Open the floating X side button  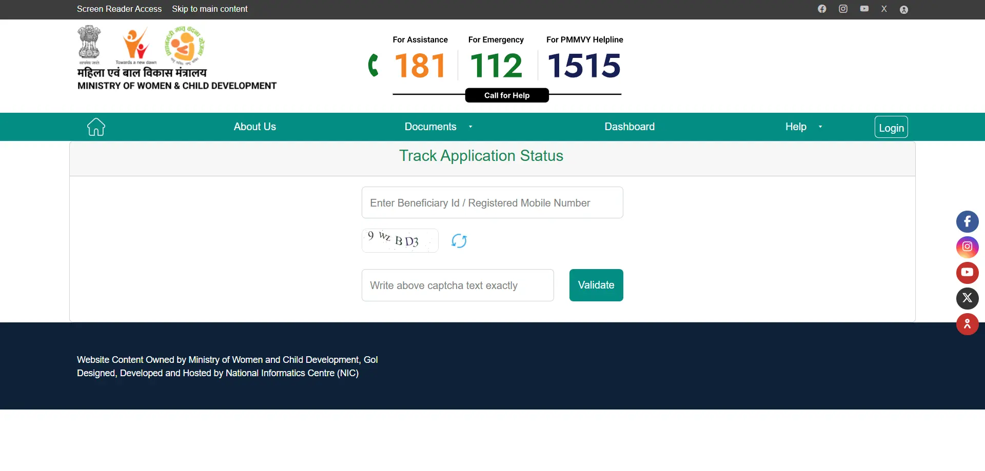tap(968, 298)
